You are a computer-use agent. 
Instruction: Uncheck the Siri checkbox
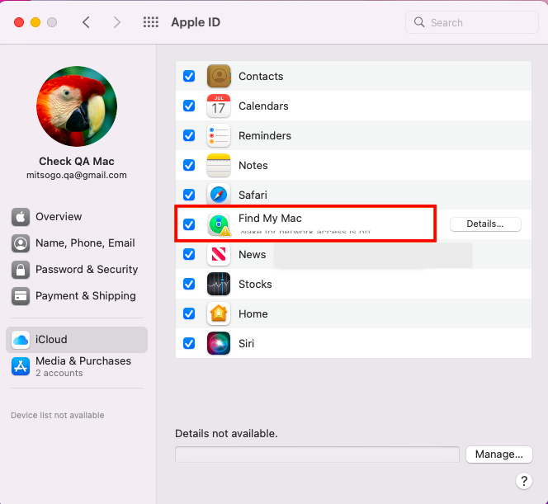(189, 343)
